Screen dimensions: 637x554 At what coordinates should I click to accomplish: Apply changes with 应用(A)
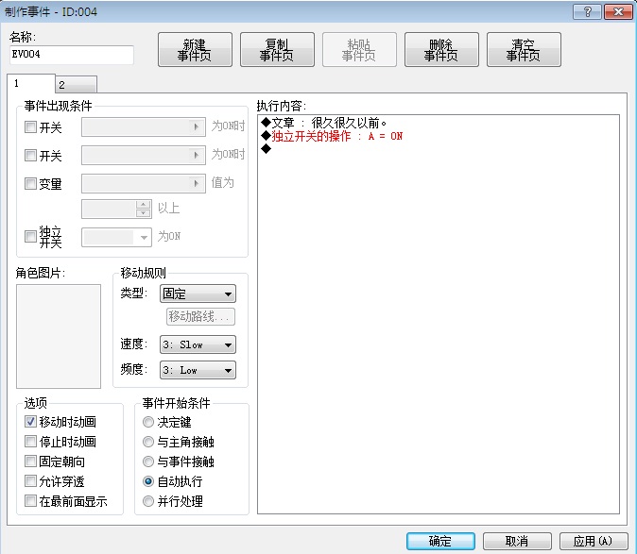pos(594,541)
